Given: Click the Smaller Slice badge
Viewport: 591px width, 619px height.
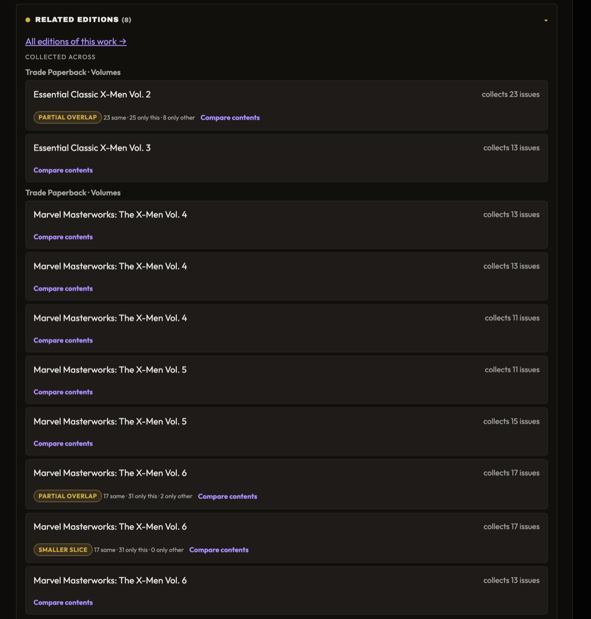Looking at the screenshot, I should 63,550.
